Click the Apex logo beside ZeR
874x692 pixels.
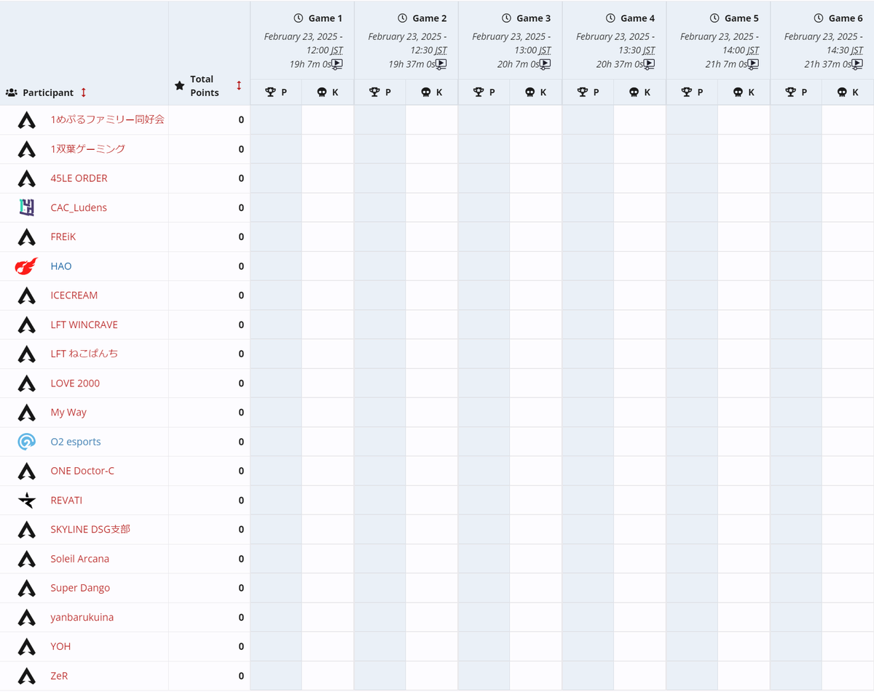pyautogui.click(x=27, y=676)
